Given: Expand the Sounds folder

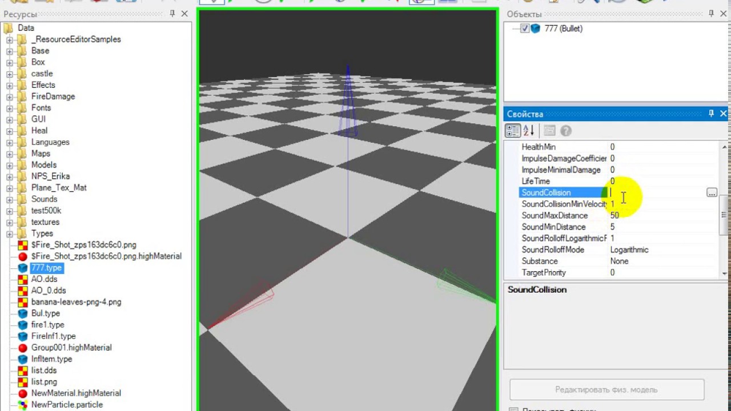Looking at the screenshot, I should [x=9, y=199].
